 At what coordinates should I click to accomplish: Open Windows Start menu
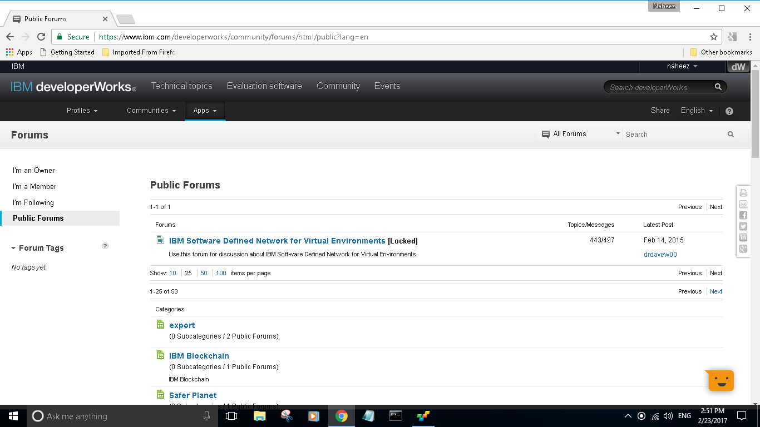[13, 416]
